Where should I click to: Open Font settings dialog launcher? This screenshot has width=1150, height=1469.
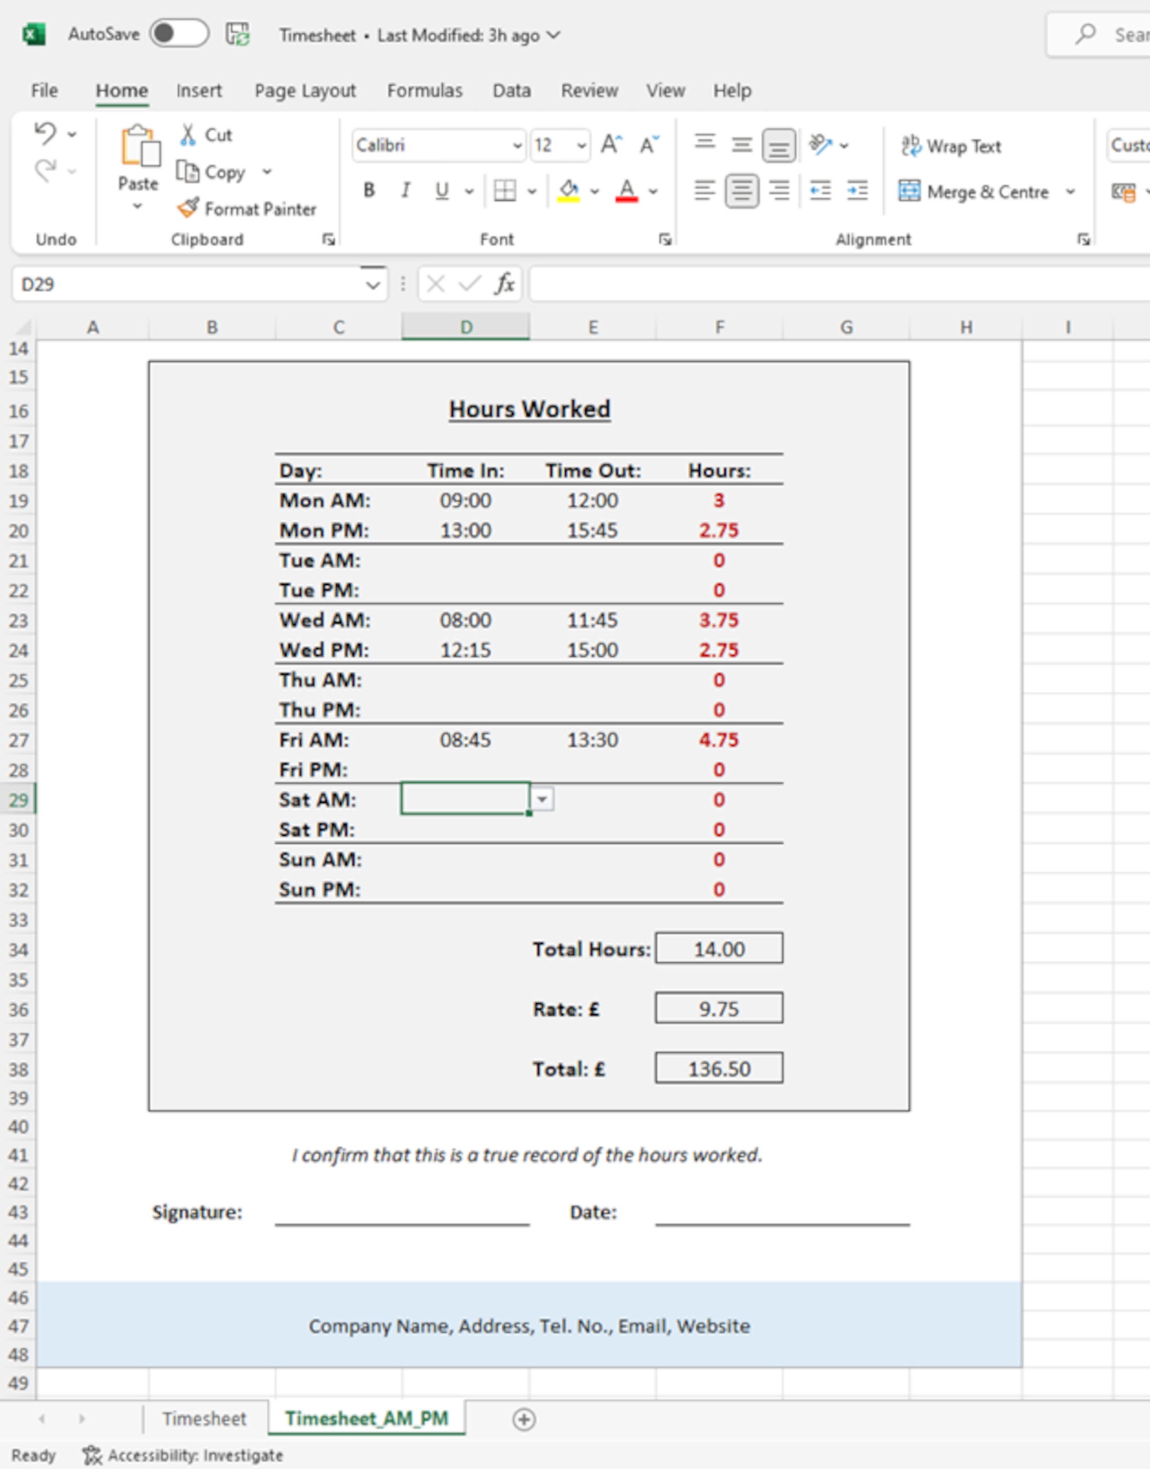(x=665, y=239)
